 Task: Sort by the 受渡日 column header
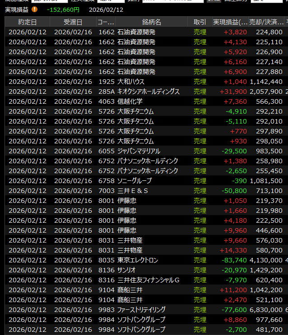[73, 22]
